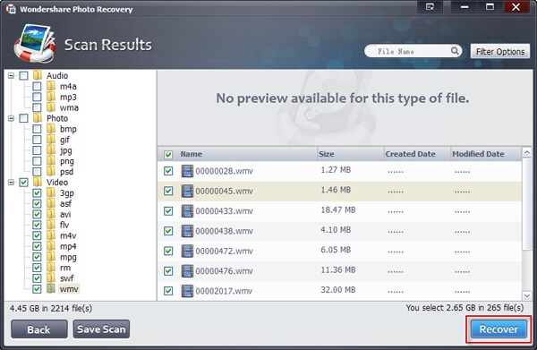Image resolution: width=537 pixels, height=350 pixels.
Task: Select the jpg folder icon
Action: tap(51, 150)
